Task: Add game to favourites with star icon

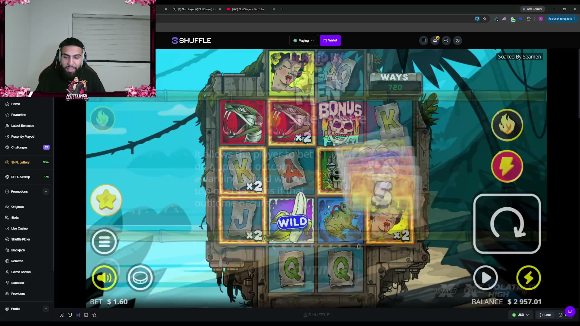Action: [x=94, y=315]
